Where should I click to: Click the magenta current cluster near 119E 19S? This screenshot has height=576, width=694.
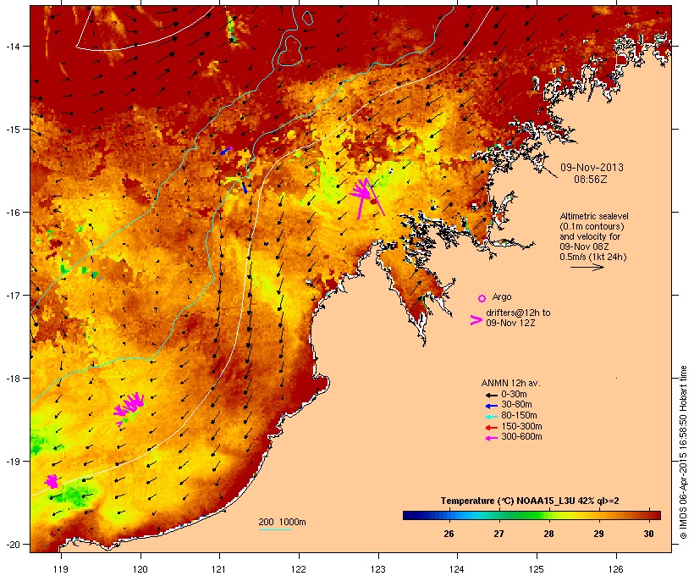[x=52, y=481]
